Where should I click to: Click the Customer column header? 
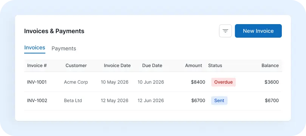76,66
